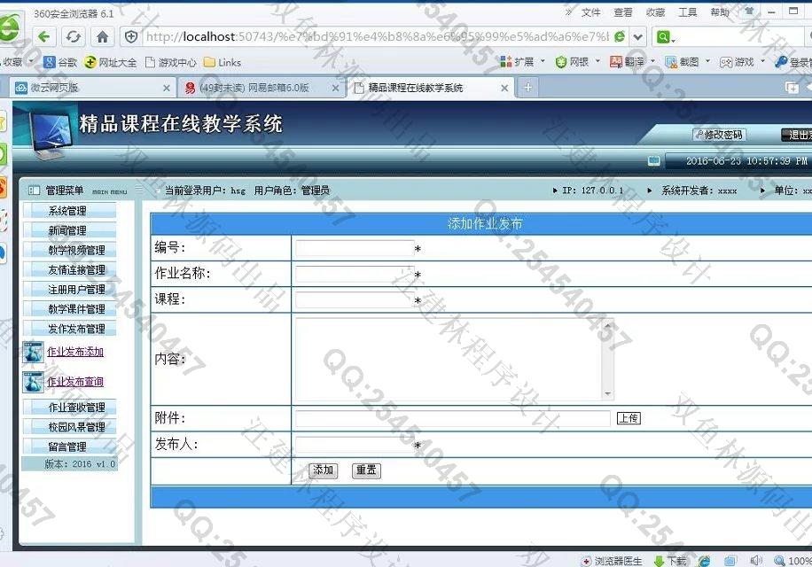Image resolution: width=812 pixels, height=567 pixels.
Task: Open 下载 downloads in status bar
Action: (670, 561)
